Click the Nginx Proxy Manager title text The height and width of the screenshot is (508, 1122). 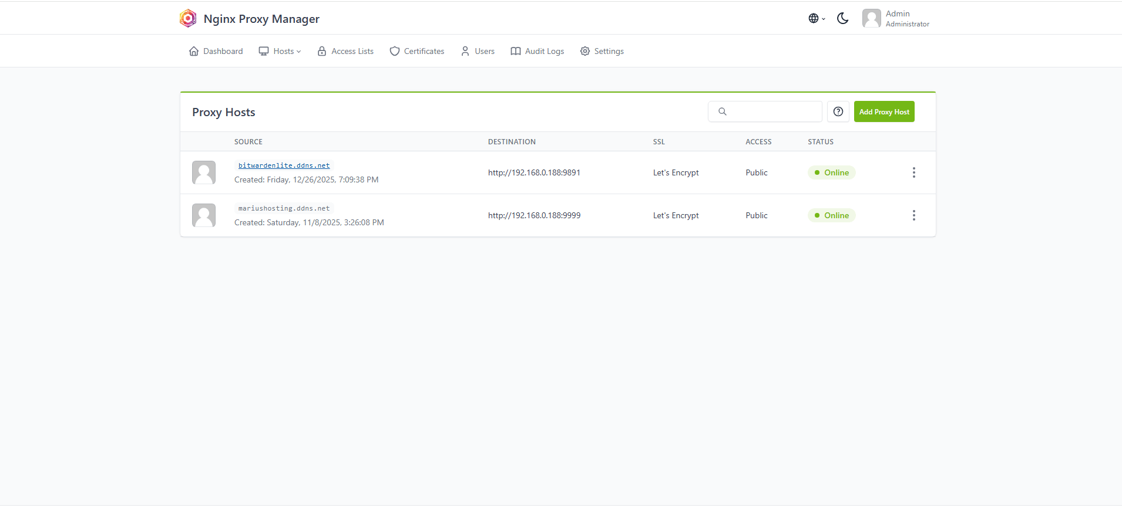pos(261,19)
